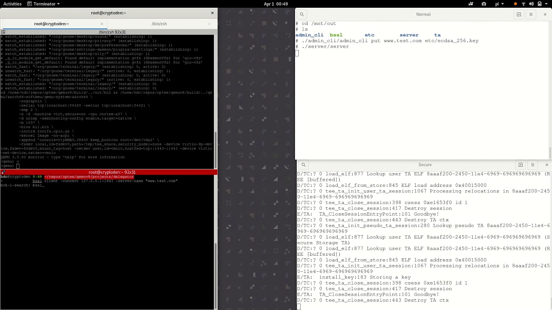Click the group icon of the lower Terminator pane
Screen dimensions: 552x310
pos(3,172)
